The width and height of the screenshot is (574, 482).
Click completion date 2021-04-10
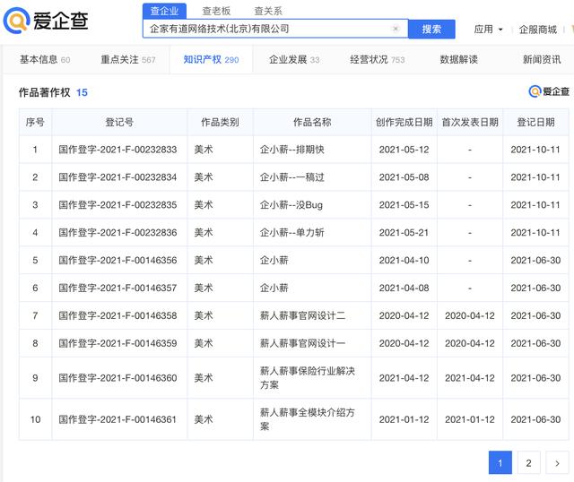[404, 261]
